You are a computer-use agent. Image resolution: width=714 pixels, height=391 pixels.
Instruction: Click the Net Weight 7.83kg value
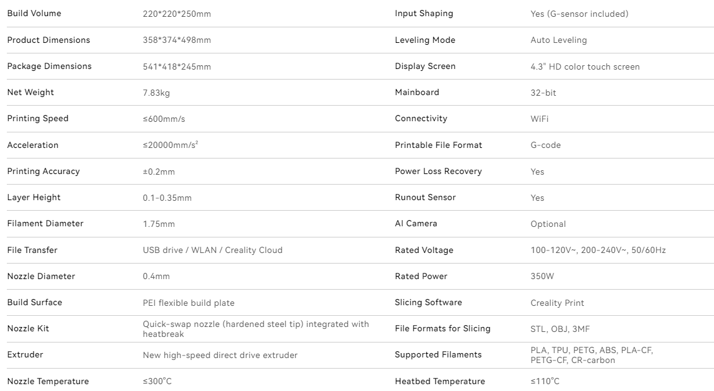click(156, 93)
